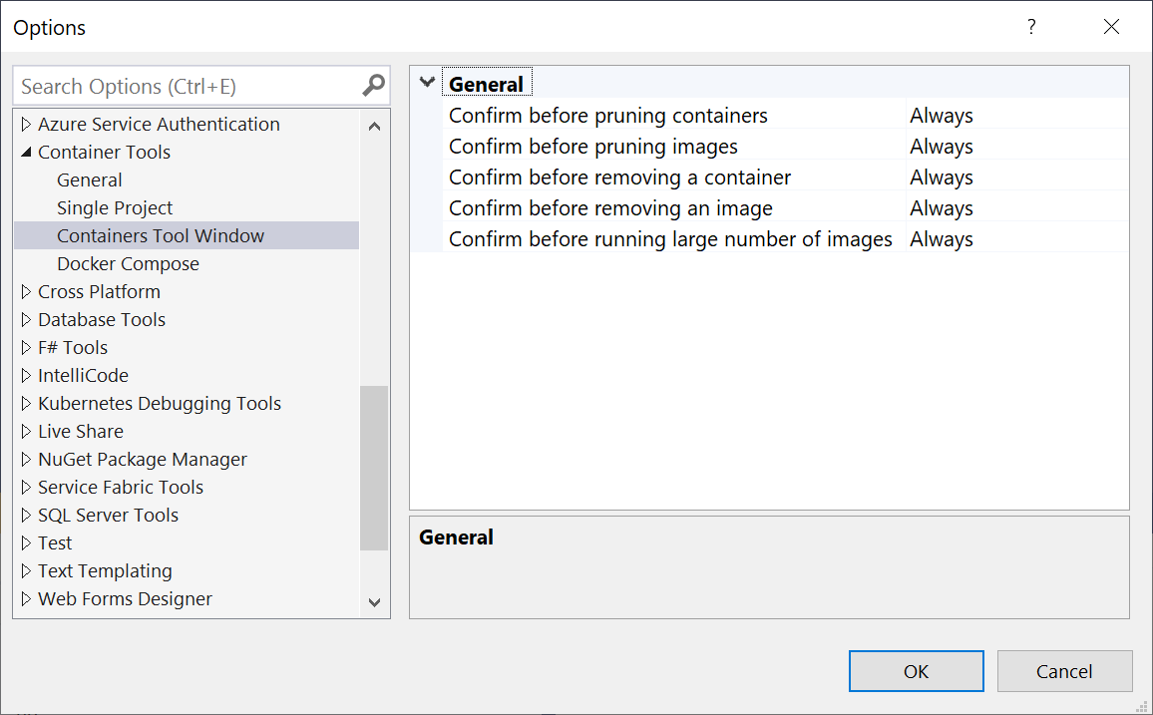Open the Always dropdown for pruning containers
This screenshot has width=1153, height=715.
tap(1017, 115)
